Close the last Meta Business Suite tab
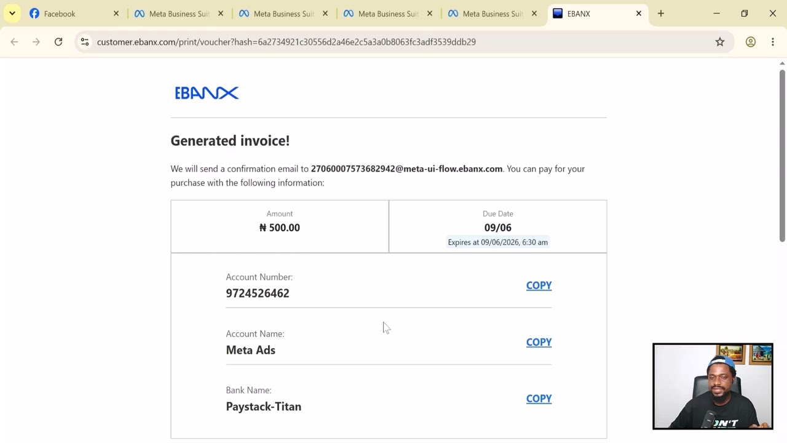 [534, 14]
